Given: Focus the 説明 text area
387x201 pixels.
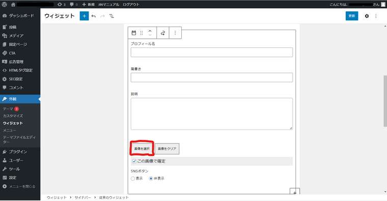Looking at the screenshot, I should pos(212,114).
